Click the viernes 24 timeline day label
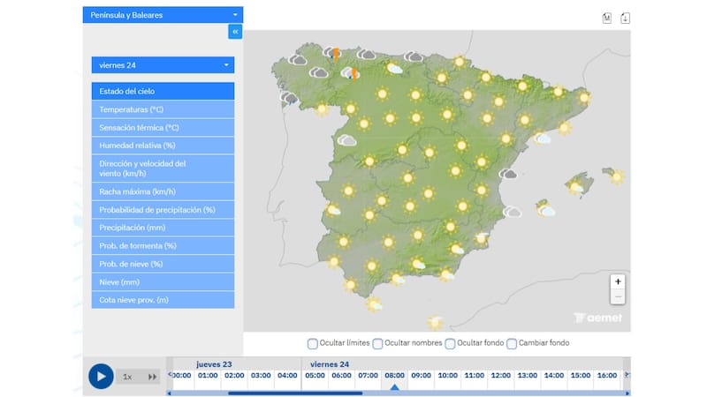The width and height of the screenshot is (707, 397). point(330,364)
